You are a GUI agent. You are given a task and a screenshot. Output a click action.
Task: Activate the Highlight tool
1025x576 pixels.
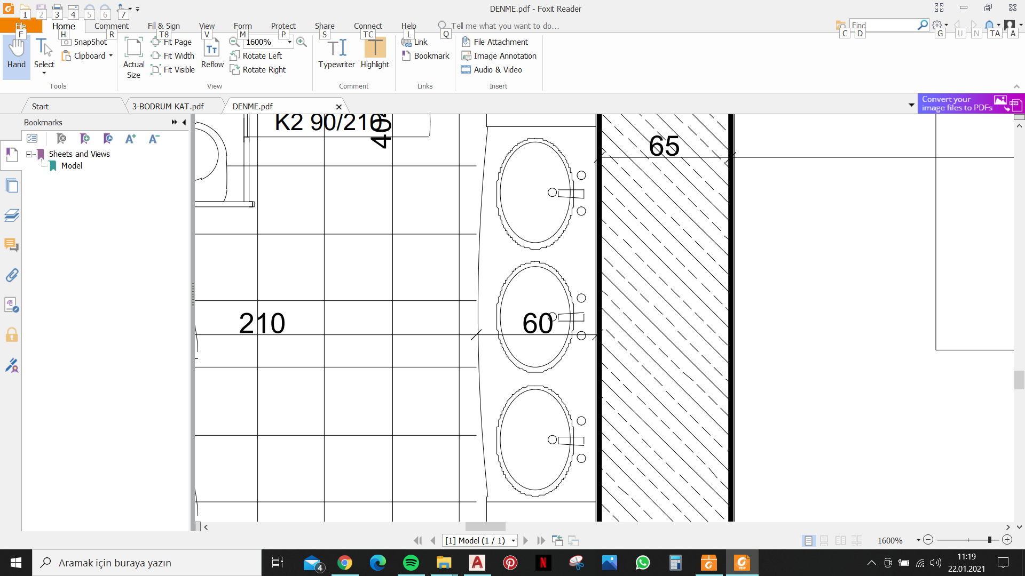[x=375, y=53]
